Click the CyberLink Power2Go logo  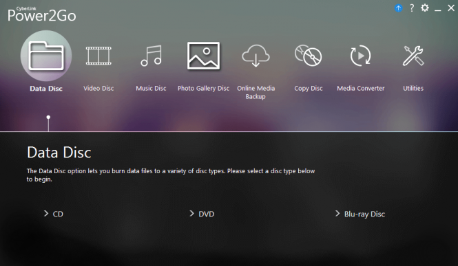41,14
